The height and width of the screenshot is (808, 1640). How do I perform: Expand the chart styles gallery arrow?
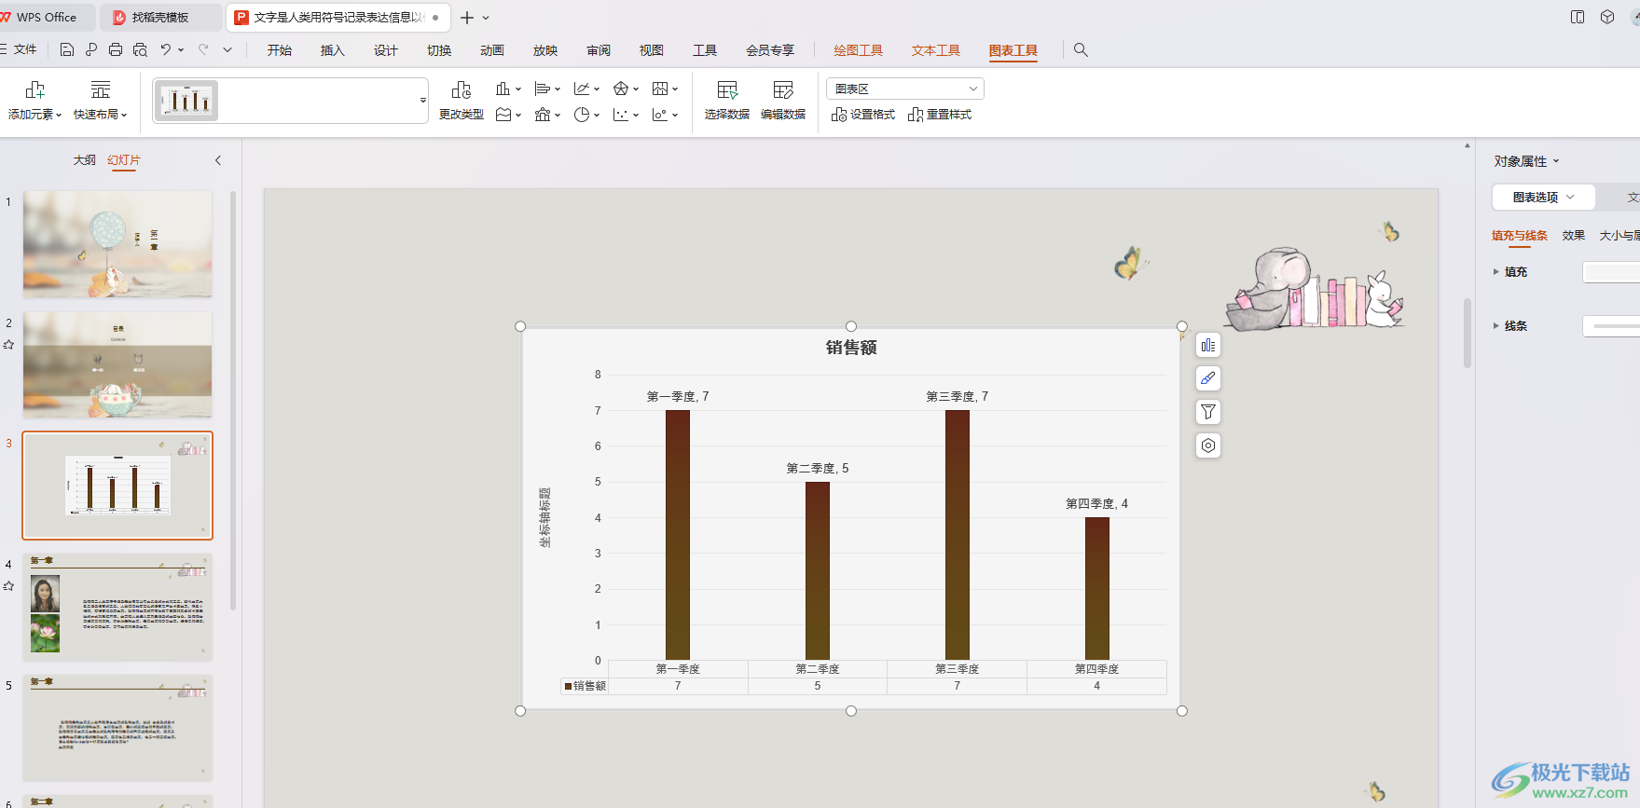422,101
